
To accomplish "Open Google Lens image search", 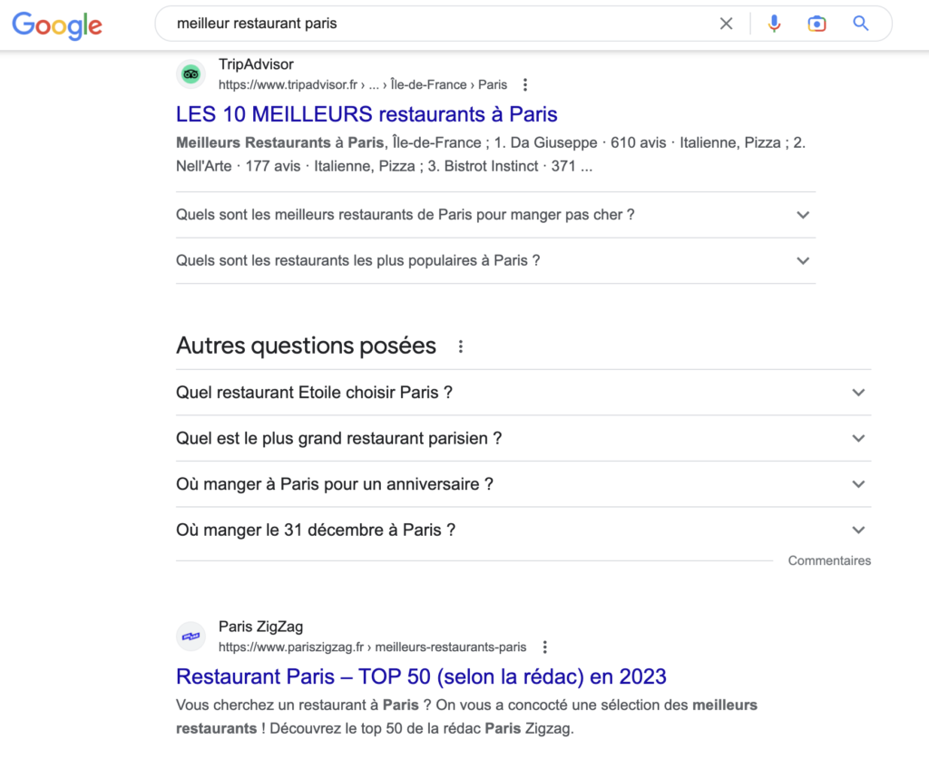I will pyautogui.click(x=817, y=24).
